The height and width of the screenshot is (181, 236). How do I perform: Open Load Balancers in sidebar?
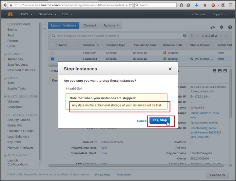coord(18,137)
